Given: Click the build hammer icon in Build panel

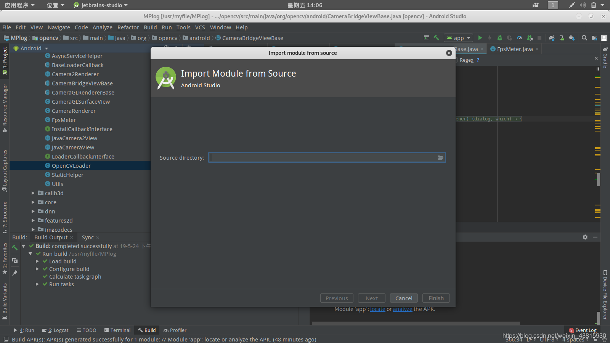Looking at the screenshot, I should [x=15, y=248].
